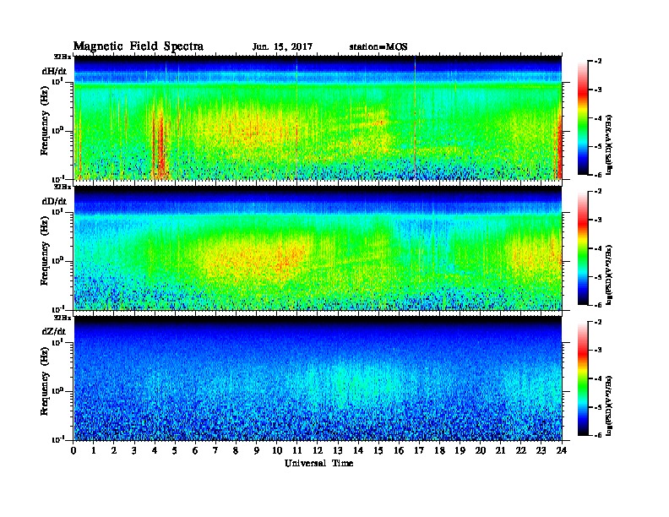Select the date "Jun. 15, 2017"
Viewport: 669px width, 517px height.
[x=282, y=47]
